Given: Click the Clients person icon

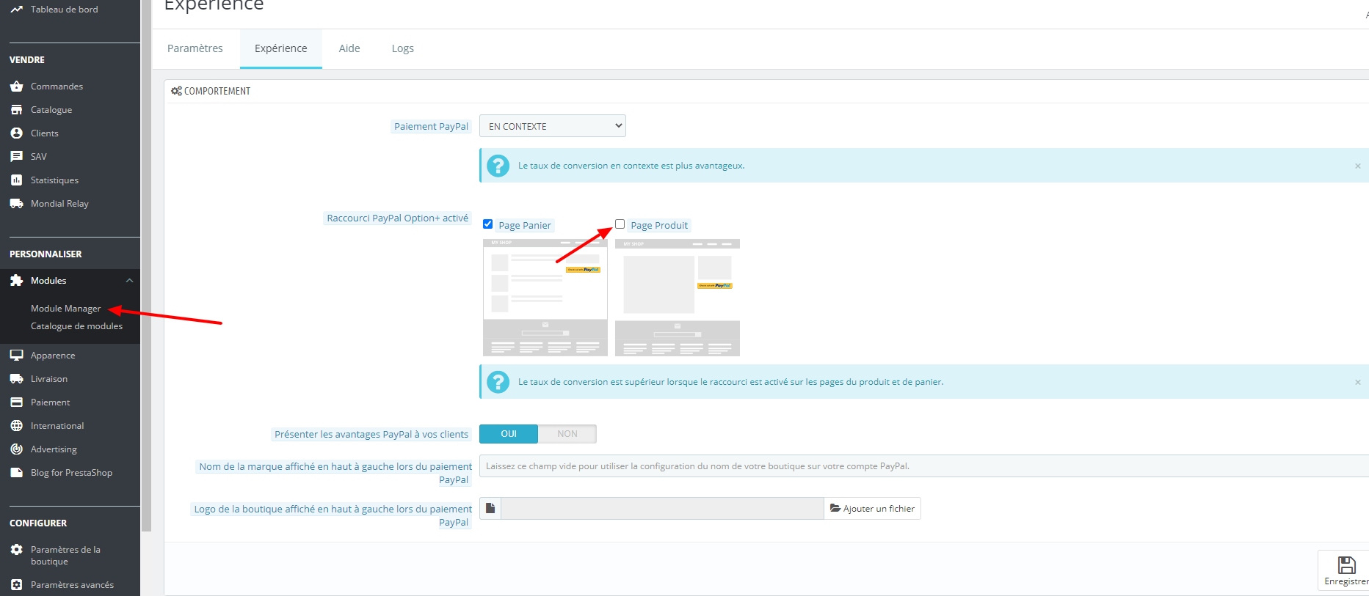Looking at the screenshot, I should point(16,133).
